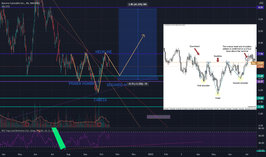Viewport: 266px width, 157px height.
Task: Click the SEGUNDO H text annotation
Action: point(116,85)
